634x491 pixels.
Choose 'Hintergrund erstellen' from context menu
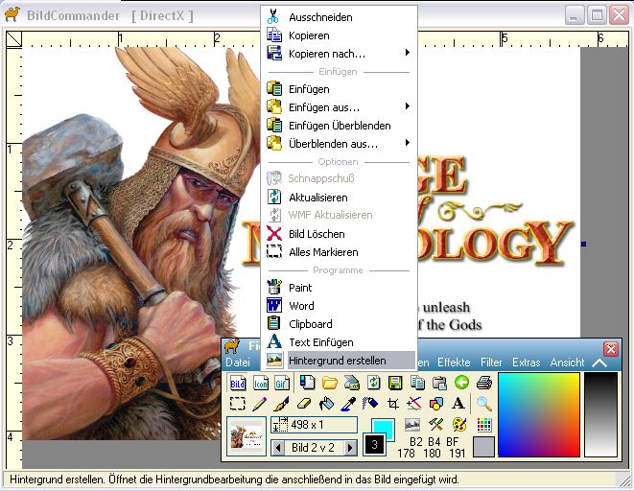click(x=339, y=361)
